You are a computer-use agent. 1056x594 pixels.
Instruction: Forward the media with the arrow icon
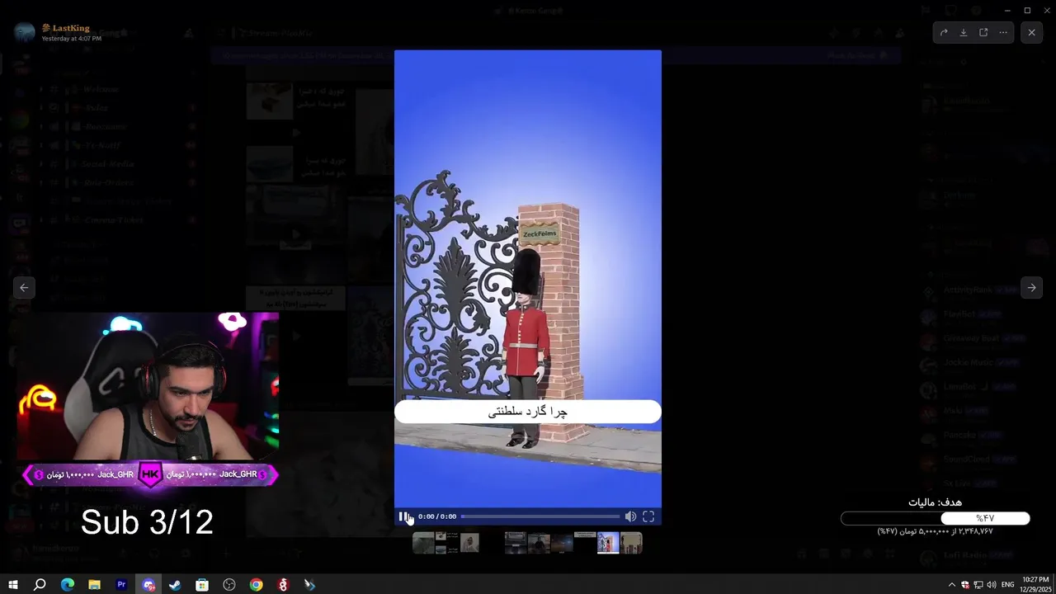944,32
